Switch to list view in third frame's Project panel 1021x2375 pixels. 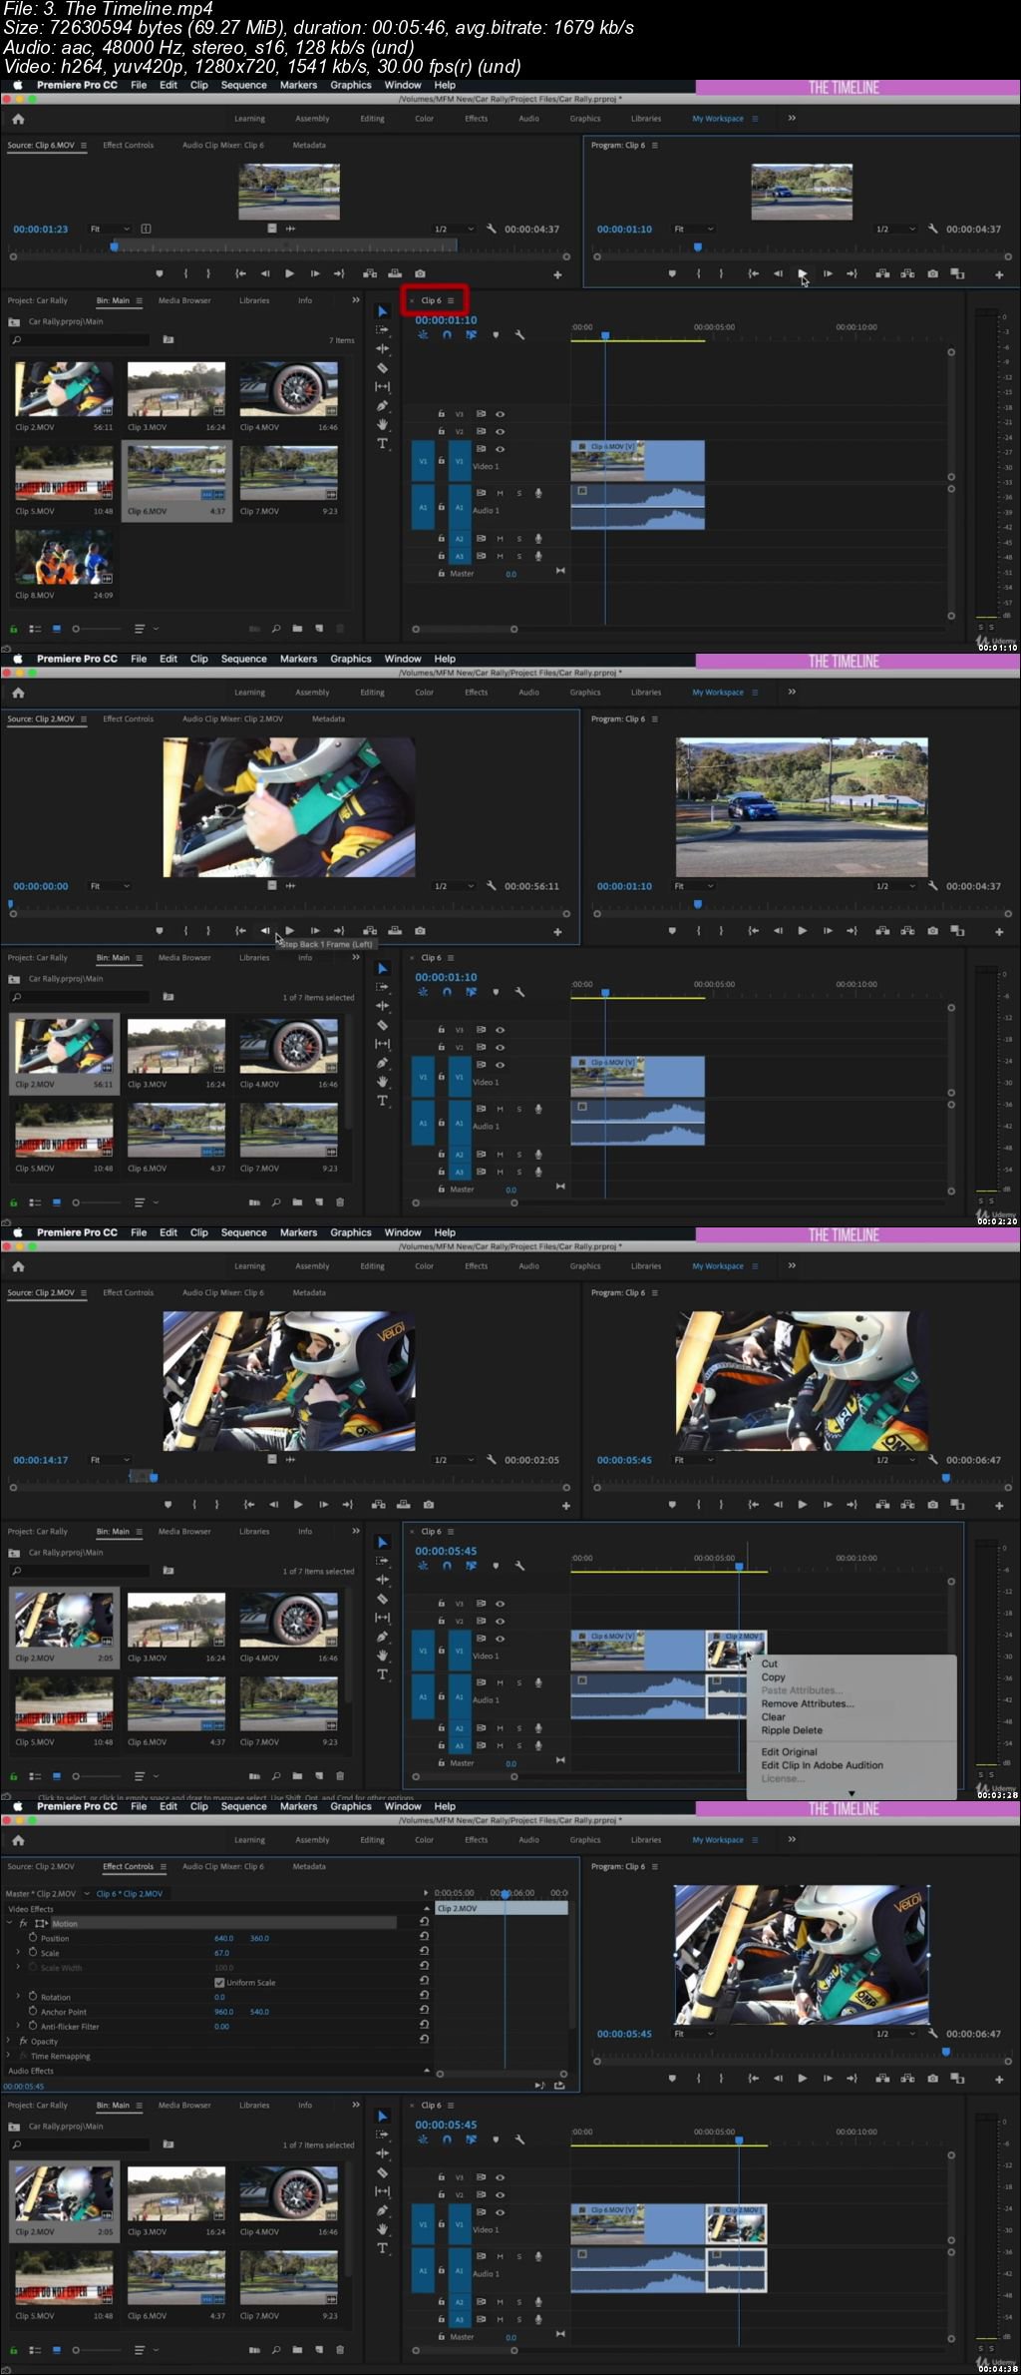coord(35,1776)
